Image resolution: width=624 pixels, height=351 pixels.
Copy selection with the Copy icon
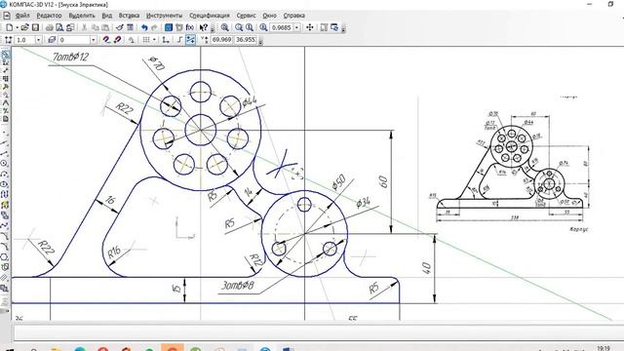point(96,27)
